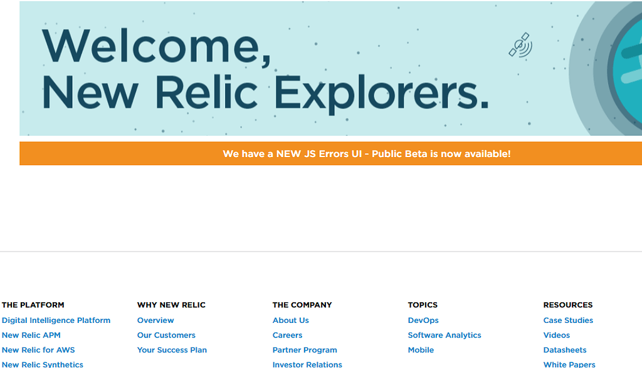Select Software Analytics under Topics
The width and height of the screenshot is (642, 368).
click(445, 335)
